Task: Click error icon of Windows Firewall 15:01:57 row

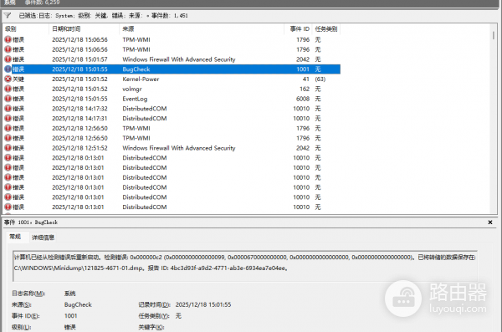Action: [x=8, y=59]
